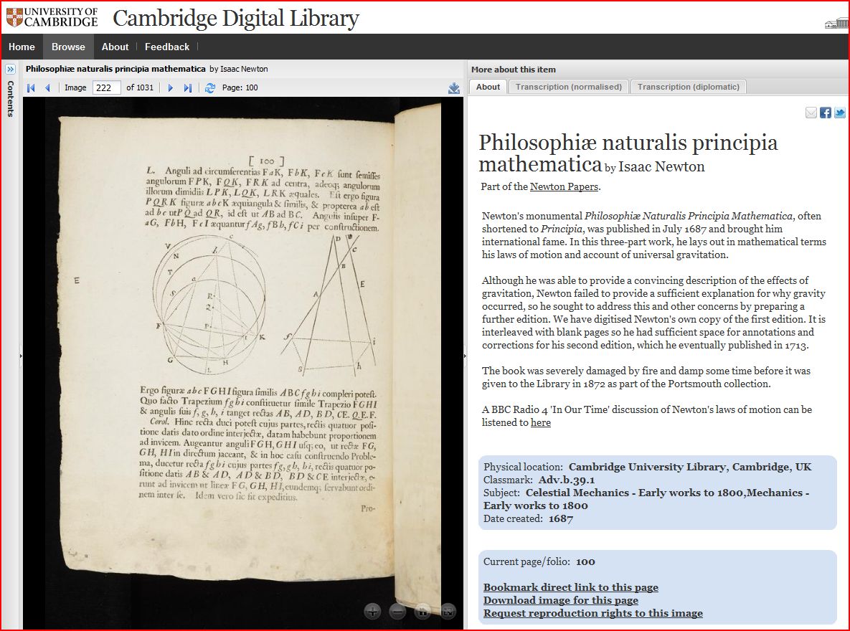Jump to the last image

coord(187,87)
